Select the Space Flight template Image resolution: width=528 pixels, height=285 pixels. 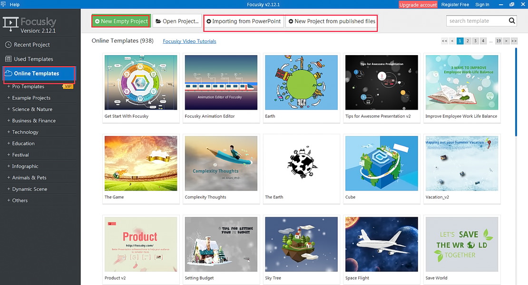pos(381,250)
